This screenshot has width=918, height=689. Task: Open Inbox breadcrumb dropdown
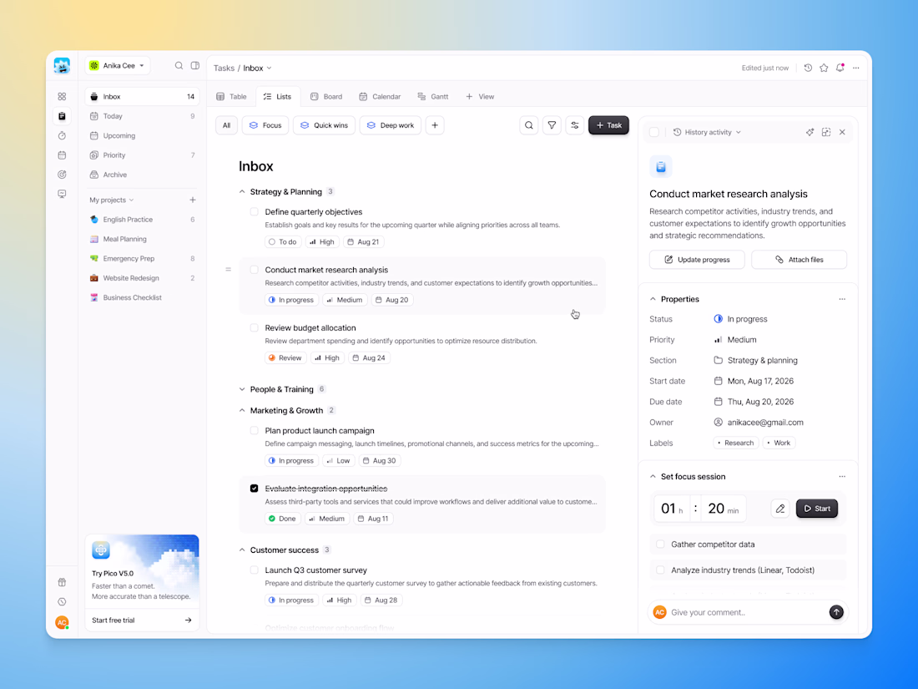click(258, 68)
